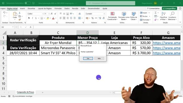
Task: Click the Comentários button
Action: point(153,8)
